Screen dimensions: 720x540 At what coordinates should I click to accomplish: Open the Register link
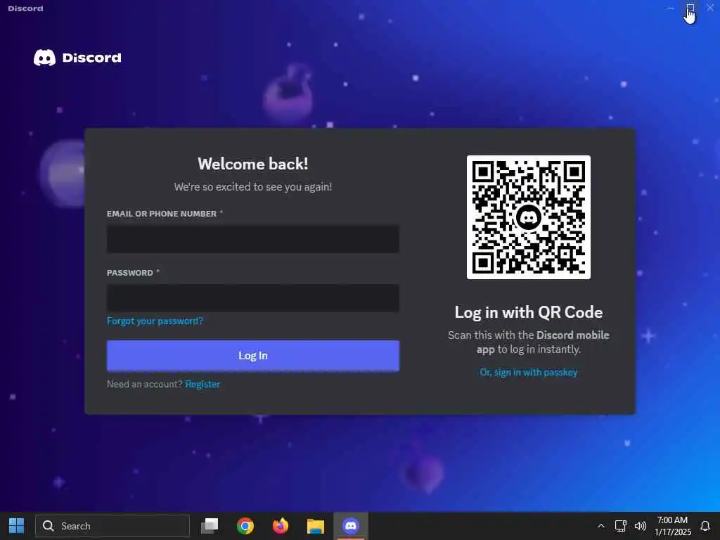click(x=202, y=385)
